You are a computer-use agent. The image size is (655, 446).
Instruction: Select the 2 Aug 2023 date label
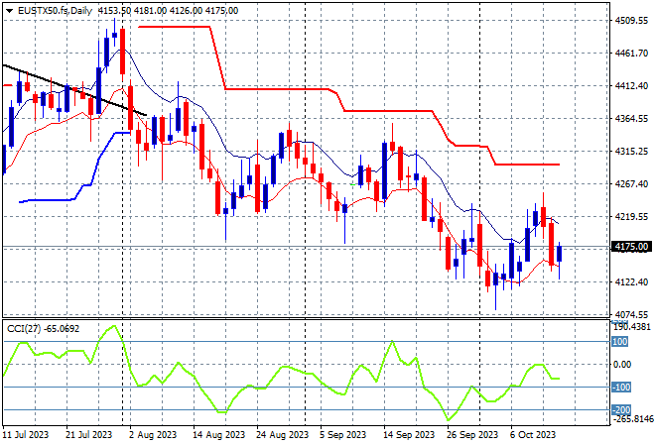[153, 434]
